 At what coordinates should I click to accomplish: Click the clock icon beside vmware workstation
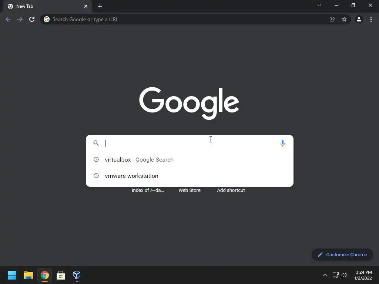coord(96,176)
